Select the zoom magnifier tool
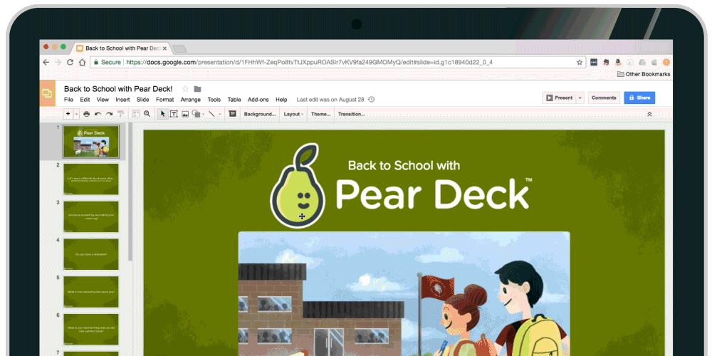The width and height of the screenshot is (712, 356). point(147,114)
